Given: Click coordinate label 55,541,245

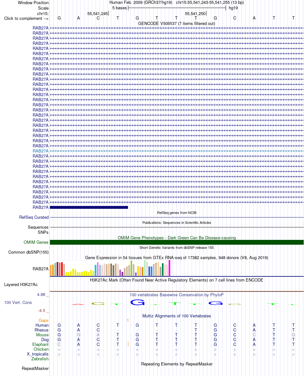Looking at the screenshot, I should click(x=98, y=14).
